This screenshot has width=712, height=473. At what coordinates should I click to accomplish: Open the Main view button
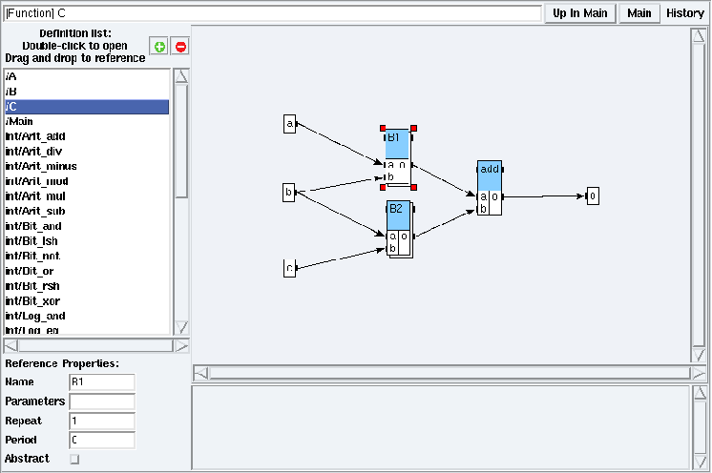coord(639,13)
